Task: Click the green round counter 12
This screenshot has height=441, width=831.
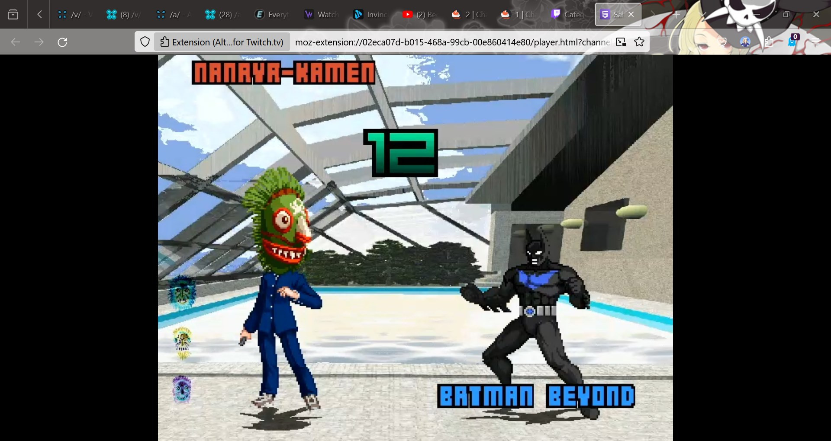Action: point(401,153)
